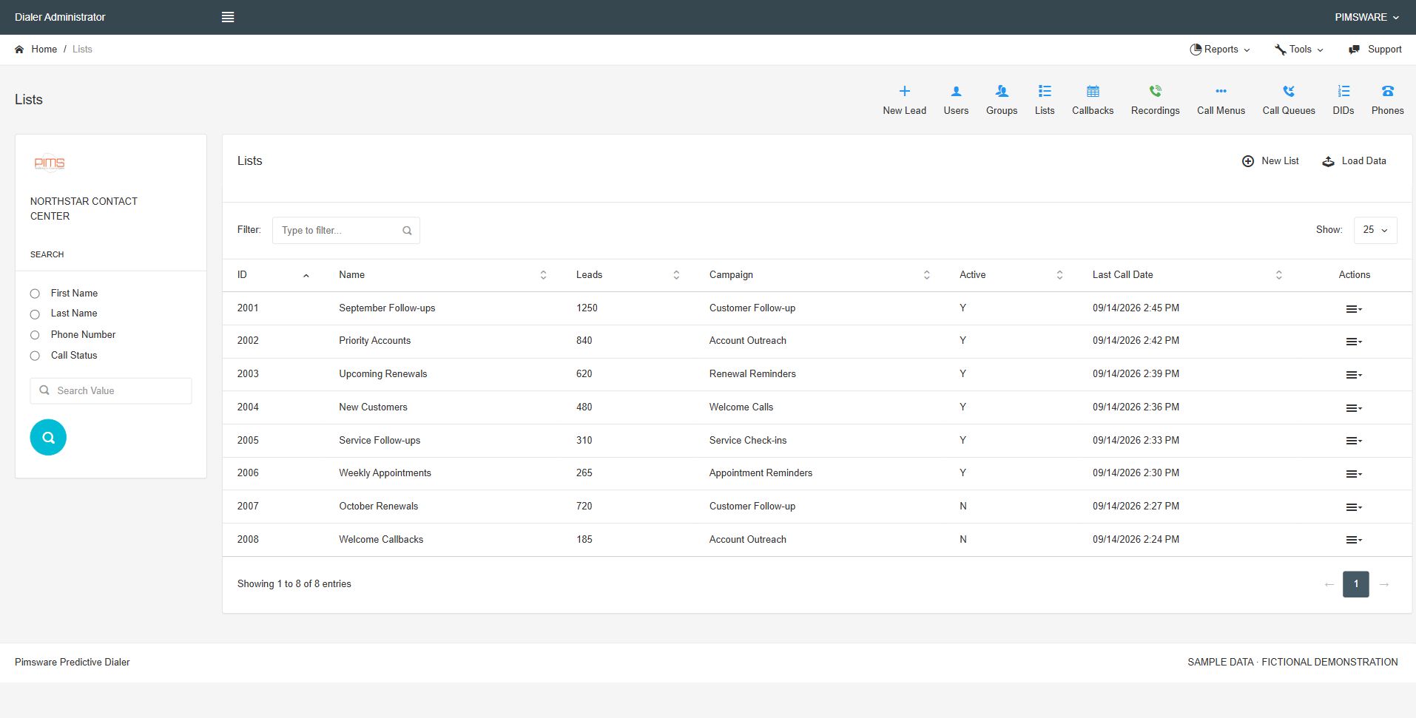Viewport: 1416px width, 718px height.
Task: Open actions menu for Service Follow-ups
Action: tap(1354, 441)
